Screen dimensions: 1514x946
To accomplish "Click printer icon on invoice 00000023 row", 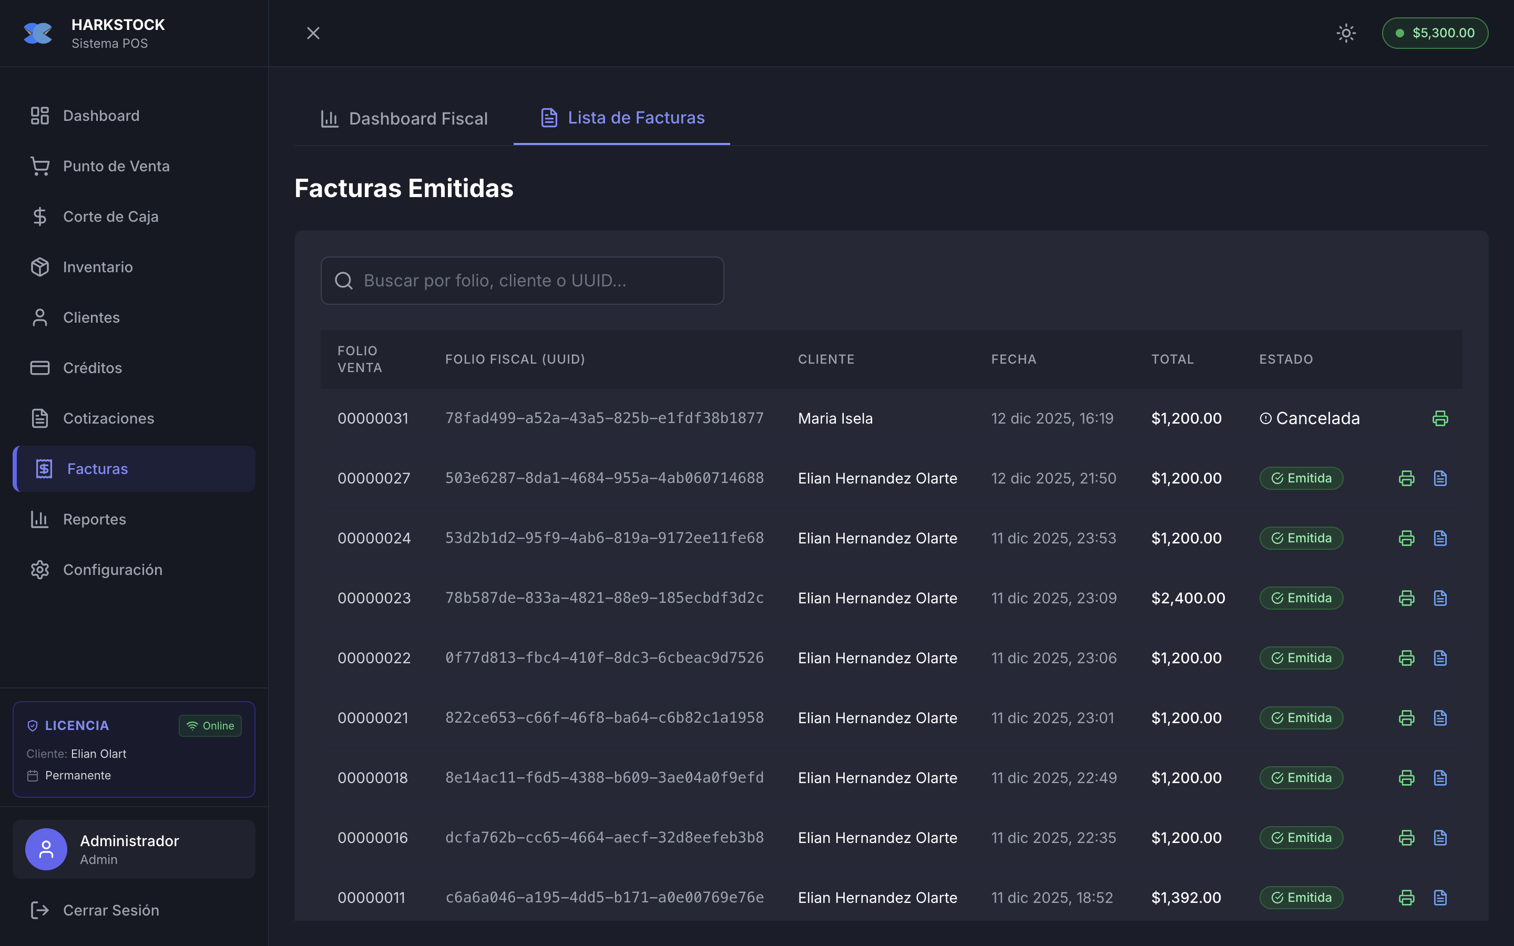I will click(x=1406, y=598).
